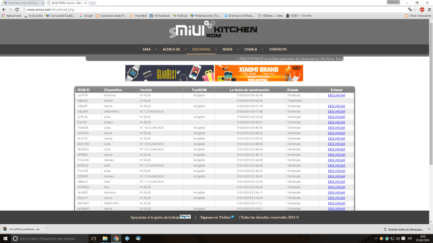Open the Otros marcadores folder
This screenshot has width=433, height=243.
click(x=418, y=16)
